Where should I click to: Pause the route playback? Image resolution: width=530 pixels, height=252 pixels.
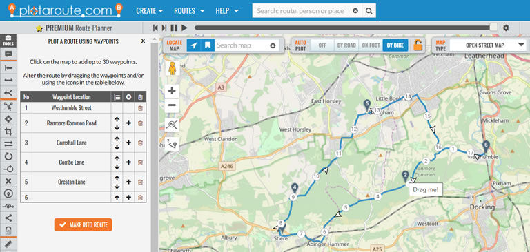coord(174,28)
